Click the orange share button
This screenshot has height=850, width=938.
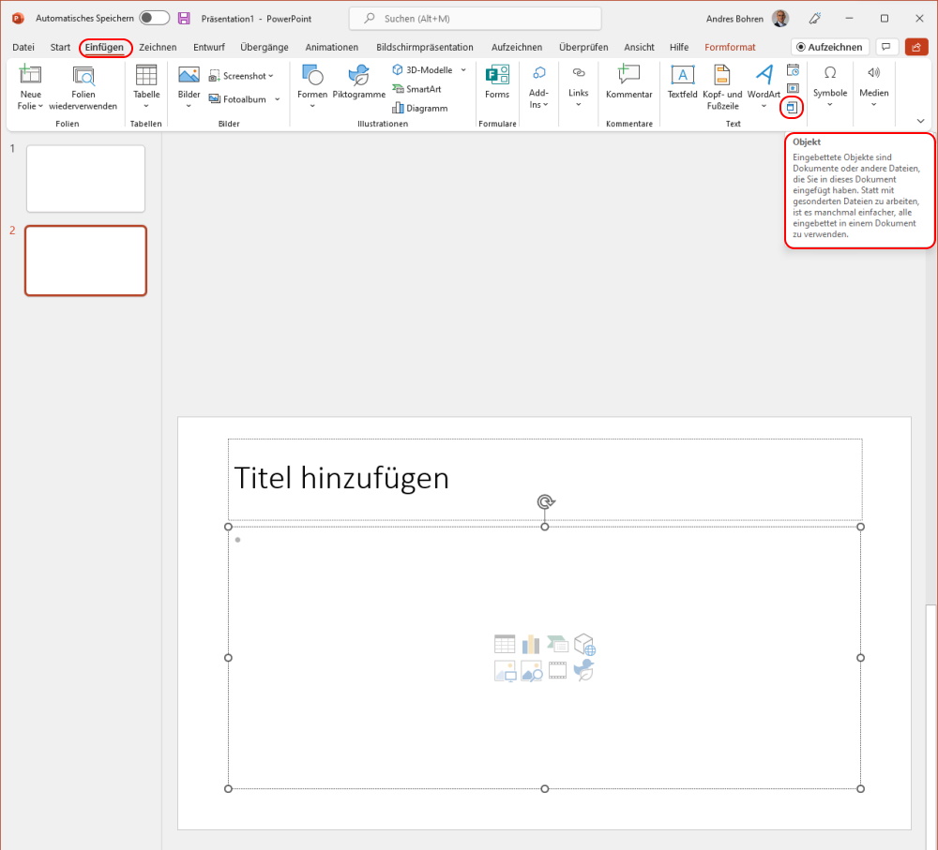pyautogui.click(x=915, y=47)
